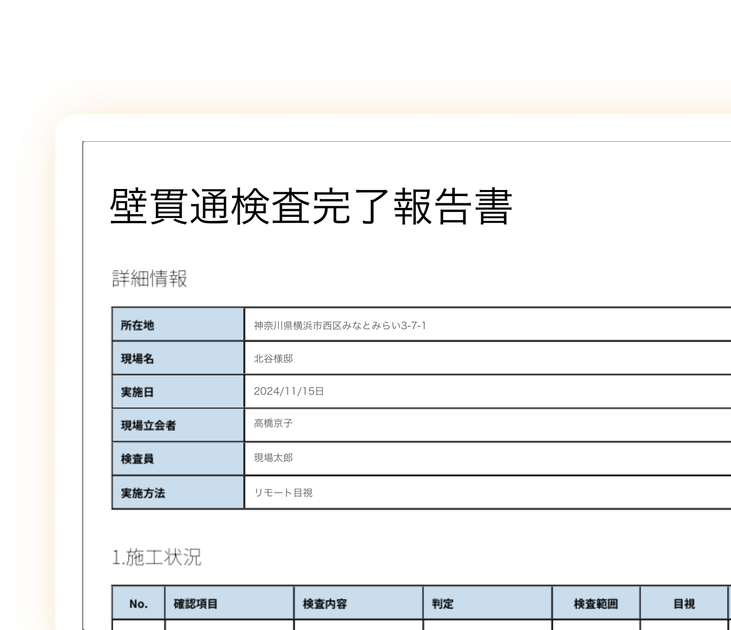The width and height of the screenshot is (731, 630).
Task: Select the attendee name 高橋京子
Action: 273,423
